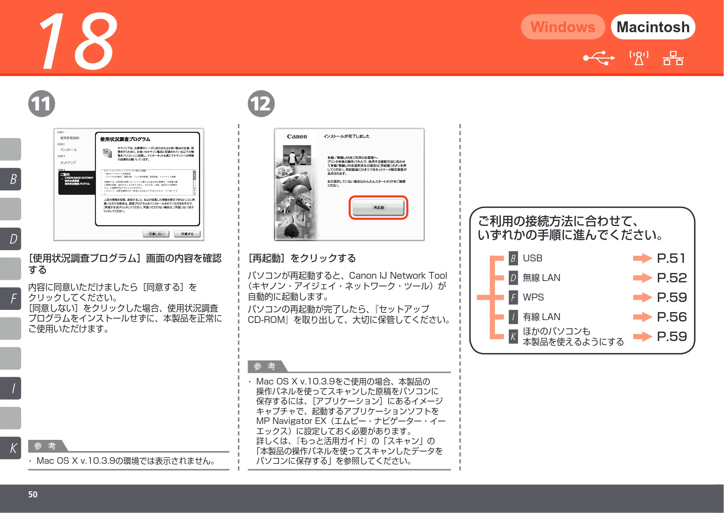Click the orange arrow next to P.51

(643, 258)
